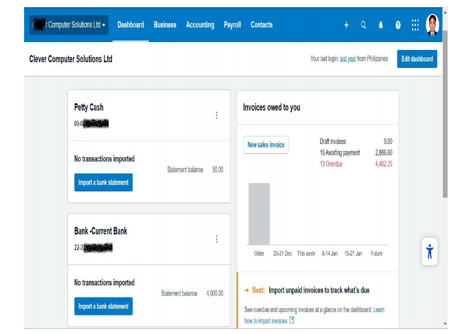
Task: Click the notifications bell icon
Action: click(x=381, y=25)
